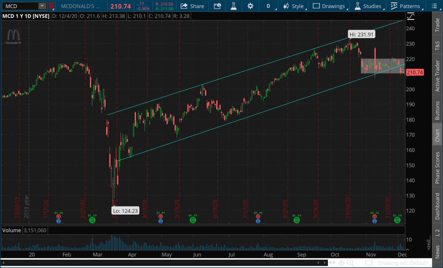The width and height of the screenshot is (443, 268).
Task: Open the Share menu
Action: pyautogui.click(x=192, y=6)
